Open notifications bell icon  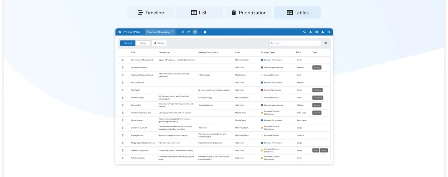pos(310,32)
